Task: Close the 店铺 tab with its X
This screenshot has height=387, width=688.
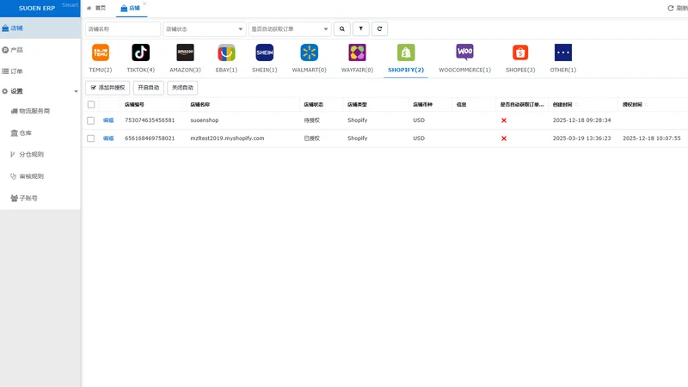Action: (x=144, y=3)
